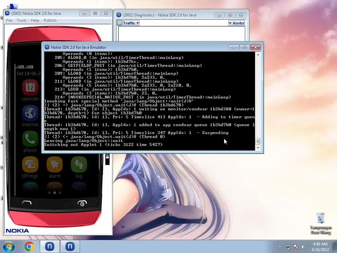Launch Google Chrome from the taskbar
The width and height of the screenshot is (337, 253).
pos(29,246)
